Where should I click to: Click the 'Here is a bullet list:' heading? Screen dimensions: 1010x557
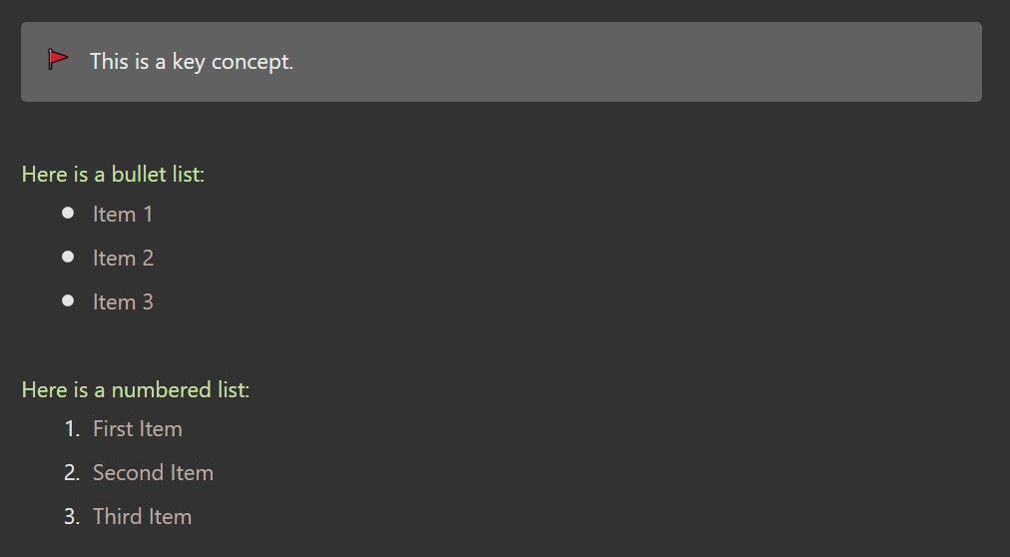tap(113, 174)
